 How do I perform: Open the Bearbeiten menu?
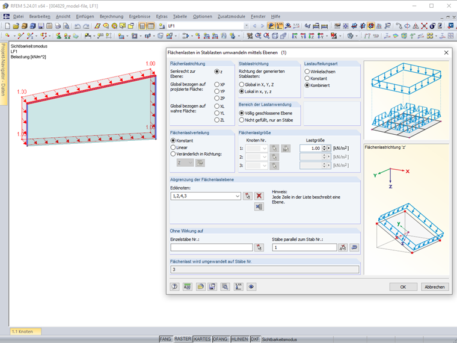(40, 17)
